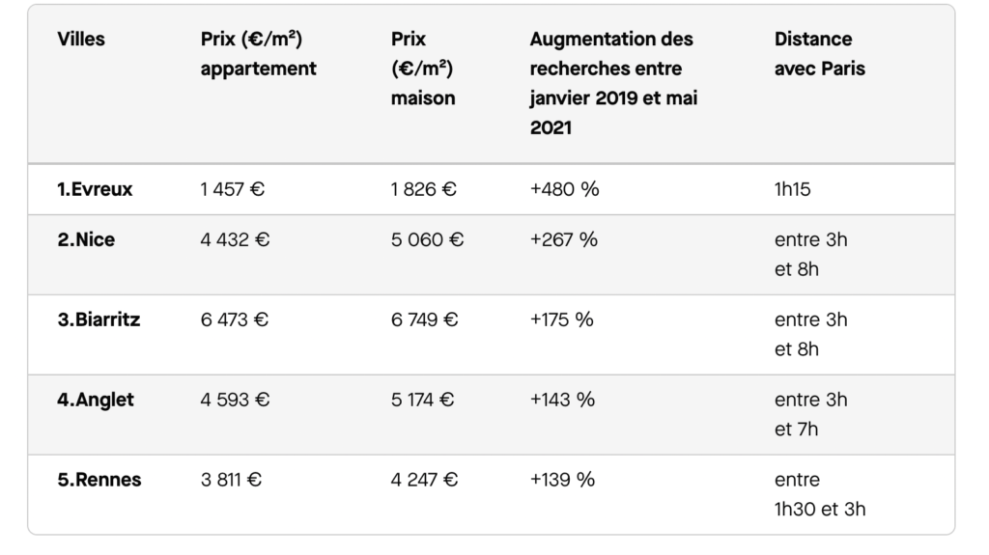The width and height of the screenshot is (989, 555).
Task: Click the 4 247 € house price
Action: click(424, 480)
